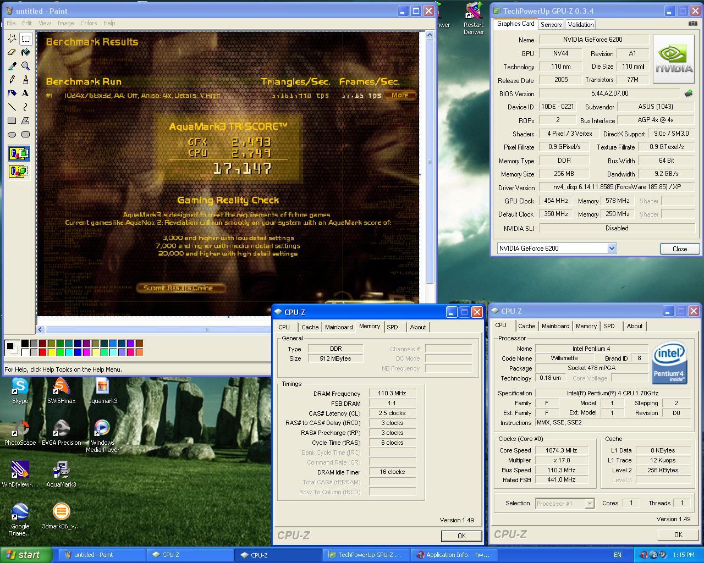Screen dimensions: 704x563
Task: Open the GPU selection dropdown in GPU-Z
Action: click(x=612, y=249)
